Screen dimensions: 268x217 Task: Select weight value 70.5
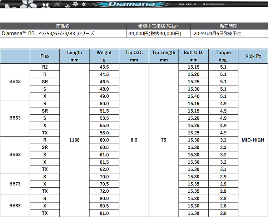click(x=104, y=184)
